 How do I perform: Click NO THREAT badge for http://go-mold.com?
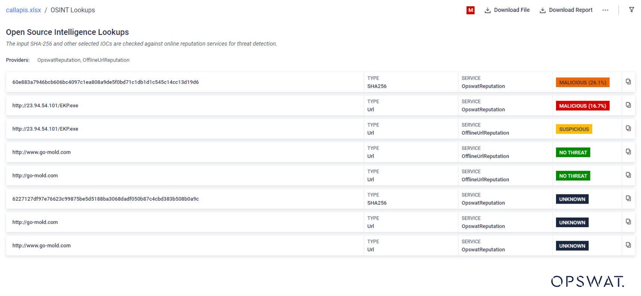pos(573,176)
